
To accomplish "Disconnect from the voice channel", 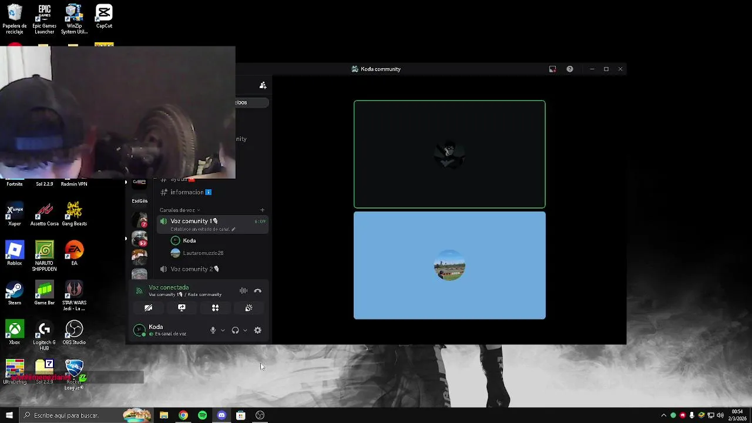I will pyautogui.click(x=257, y=291).
